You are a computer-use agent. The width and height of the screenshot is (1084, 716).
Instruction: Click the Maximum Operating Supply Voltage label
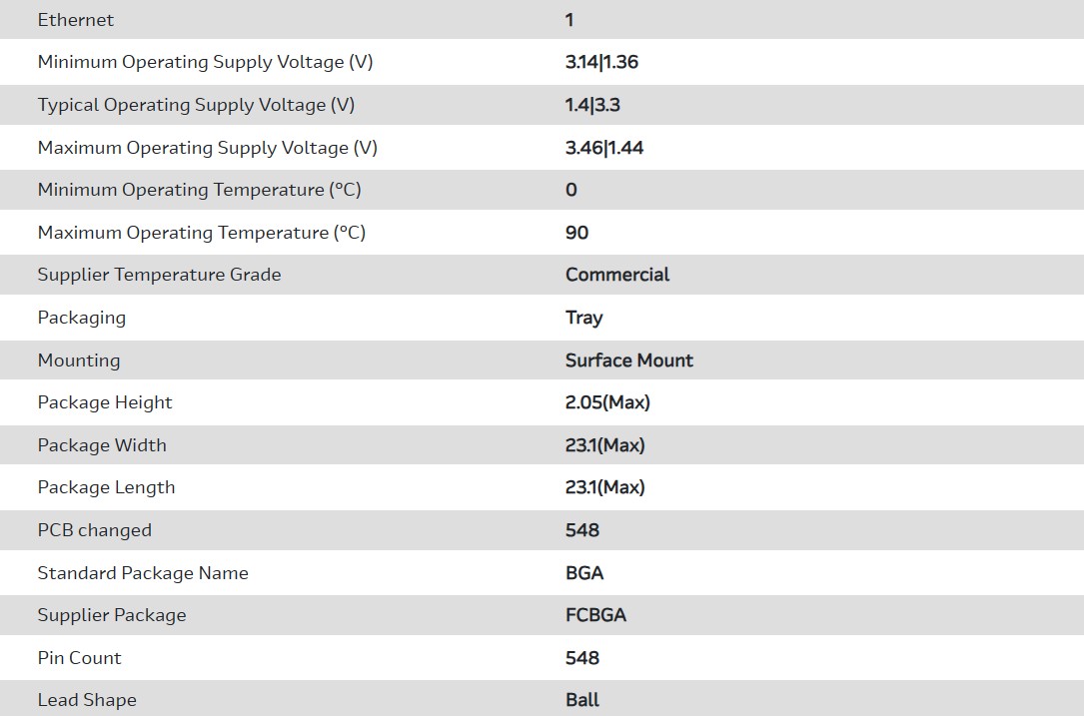(x=207, y=148)
